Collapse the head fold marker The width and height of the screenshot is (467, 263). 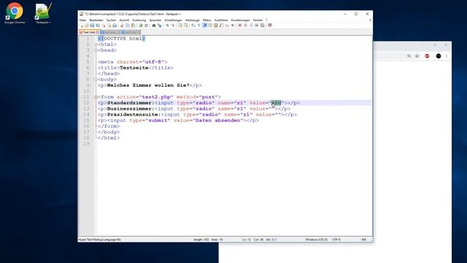coord(96,50)
